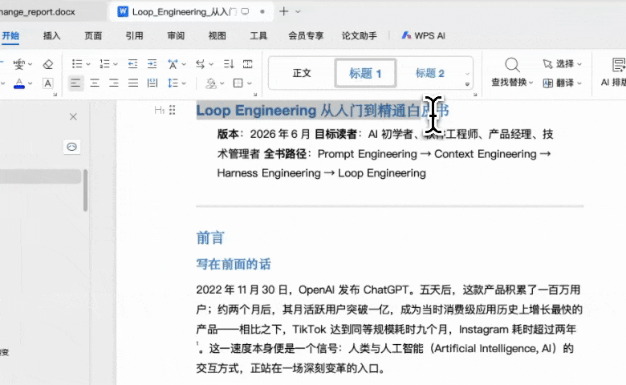Click the font color A icon
This screenshot has height=385, width=626.
[18, 83]
